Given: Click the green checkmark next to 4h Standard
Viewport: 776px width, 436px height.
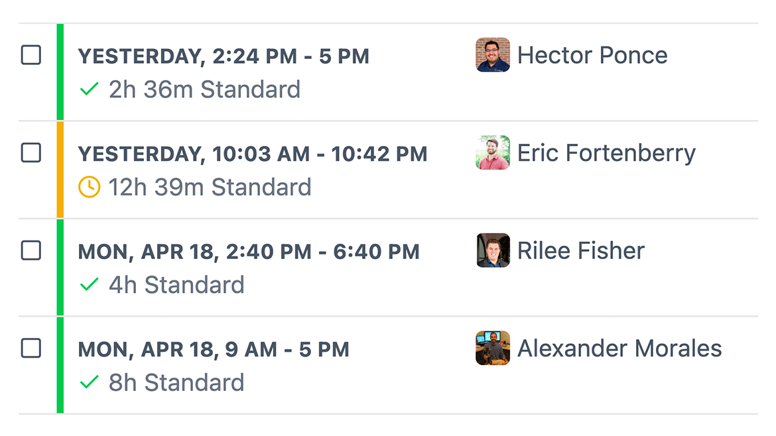Looking at the screenshot, I should click(x=89, y=285).
